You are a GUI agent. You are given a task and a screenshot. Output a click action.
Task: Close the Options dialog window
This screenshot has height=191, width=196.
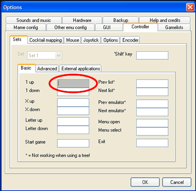(190, 7)
